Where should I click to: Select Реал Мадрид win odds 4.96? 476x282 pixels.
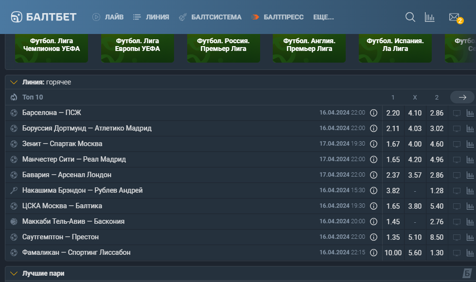coord(437,160)
